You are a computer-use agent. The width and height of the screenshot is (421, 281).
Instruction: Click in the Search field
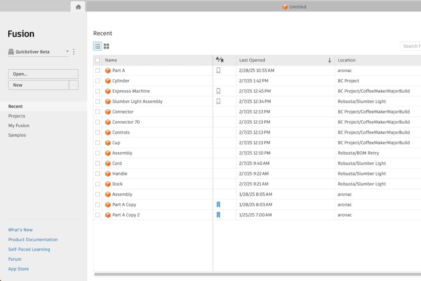410,46
